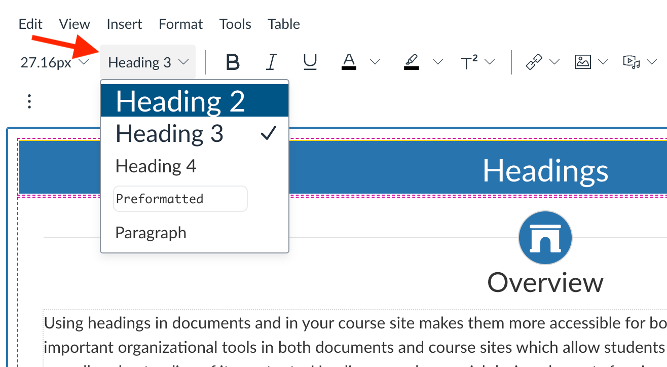Underline the selected text
Viewport: 667px width, 367px height.
point(310,62)
